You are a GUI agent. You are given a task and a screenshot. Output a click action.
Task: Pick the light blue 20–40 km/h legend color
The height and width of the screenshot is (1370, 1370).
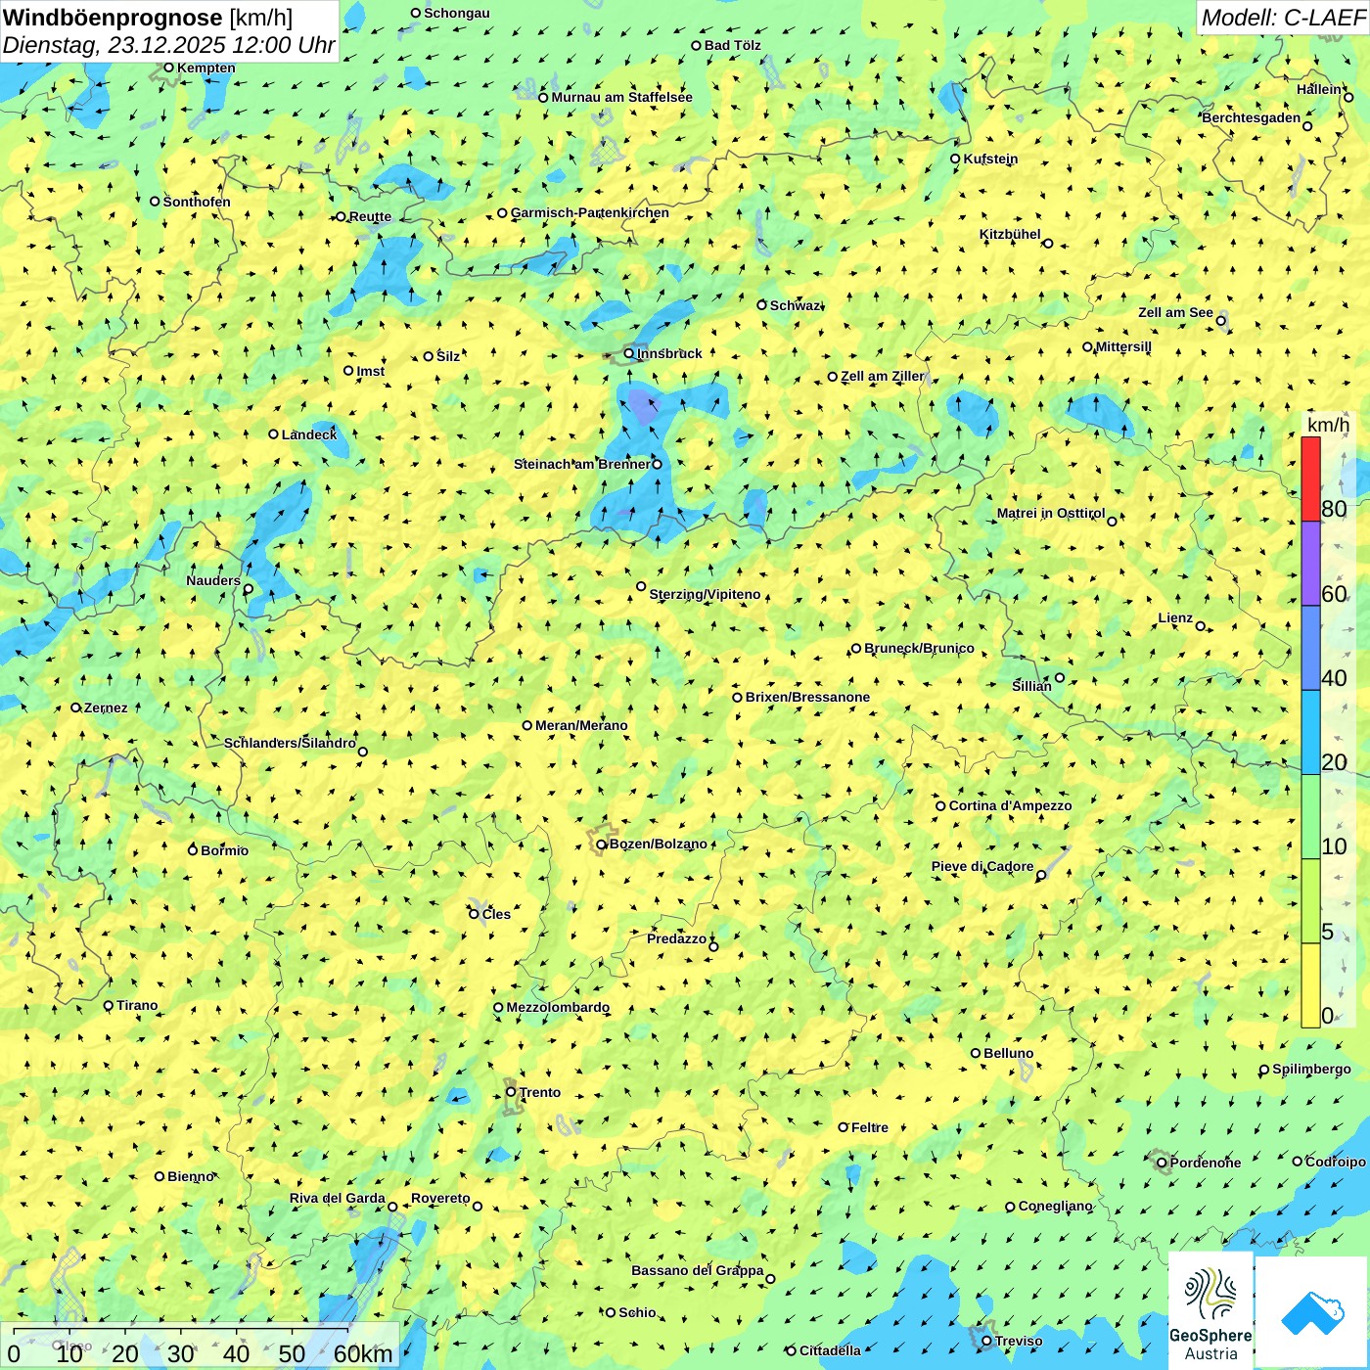1310,733
